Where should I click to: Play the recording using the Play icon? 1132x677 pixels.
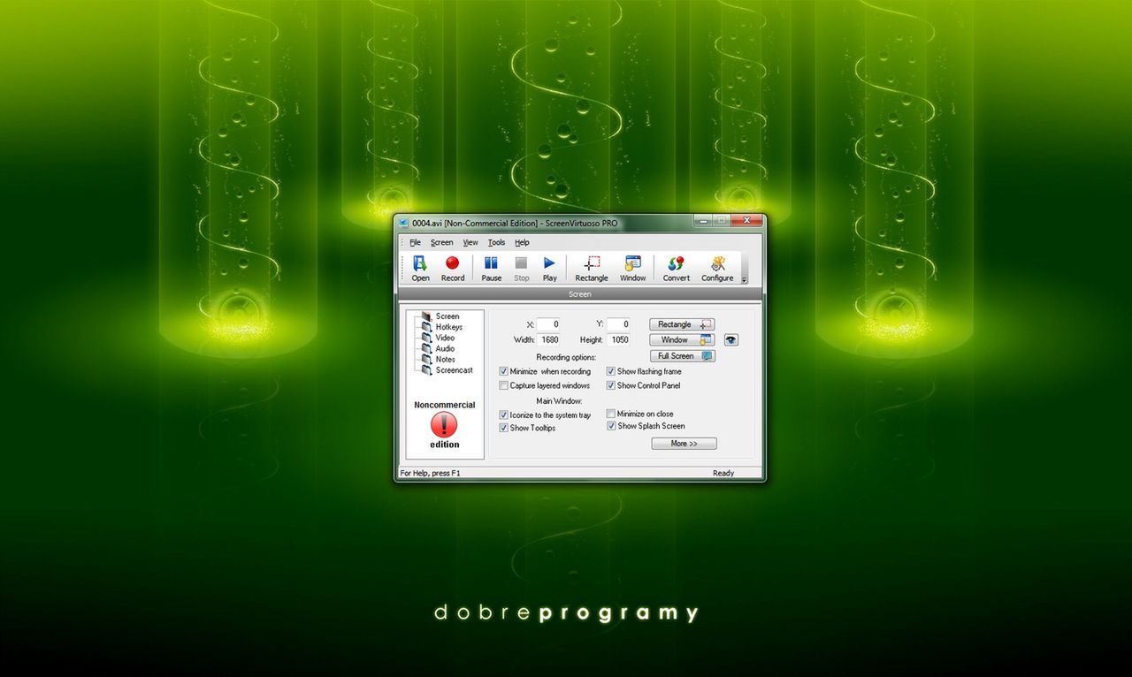(550, 268)
